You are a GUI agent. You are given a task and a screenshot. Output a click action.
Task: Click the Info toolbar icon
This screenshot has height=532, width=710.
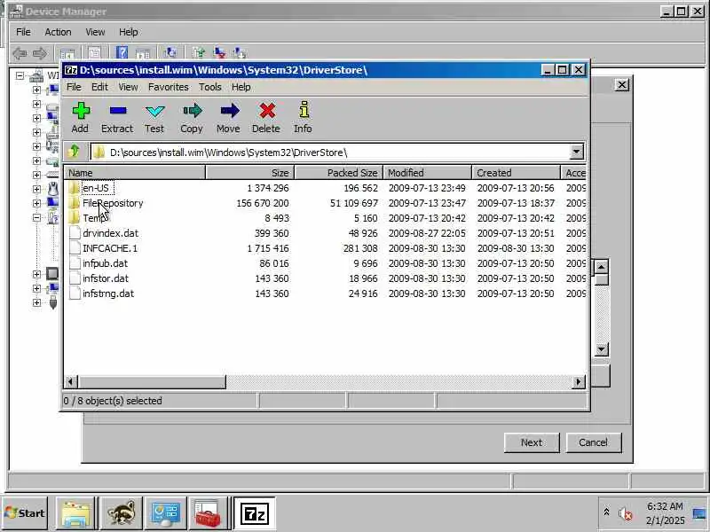[303, 117]
